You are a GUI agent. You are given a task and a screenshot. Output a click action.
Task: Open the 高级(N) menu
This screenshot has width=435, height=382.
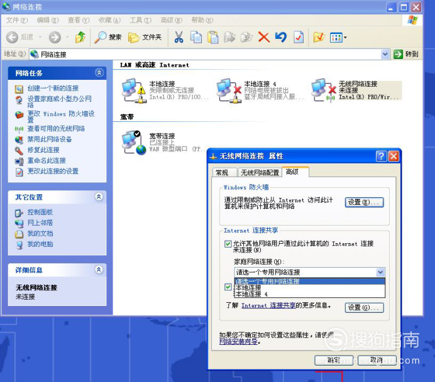tap(171, 20)
